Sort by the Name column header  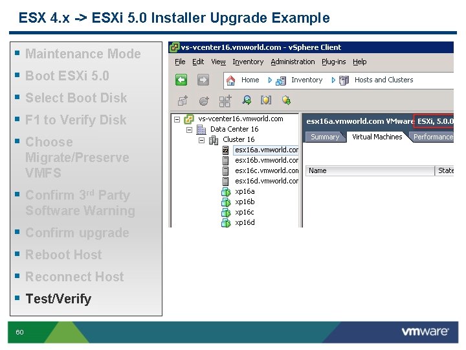click(370, 170)
